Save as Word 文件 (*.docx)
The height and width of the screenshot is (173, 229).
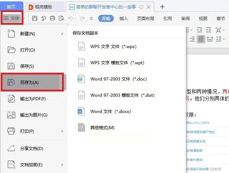pos(127,111)
